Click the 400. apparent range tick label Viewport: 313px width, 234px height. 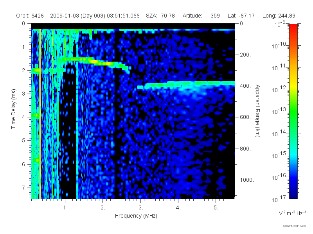click(245, 86)
